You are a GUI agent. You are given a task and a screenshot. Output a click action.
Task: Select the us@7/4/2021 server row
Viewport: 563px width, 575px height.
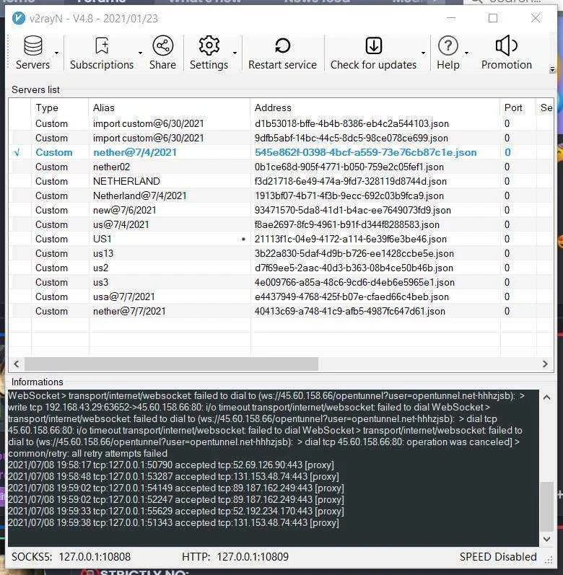[x=281, y=225]
